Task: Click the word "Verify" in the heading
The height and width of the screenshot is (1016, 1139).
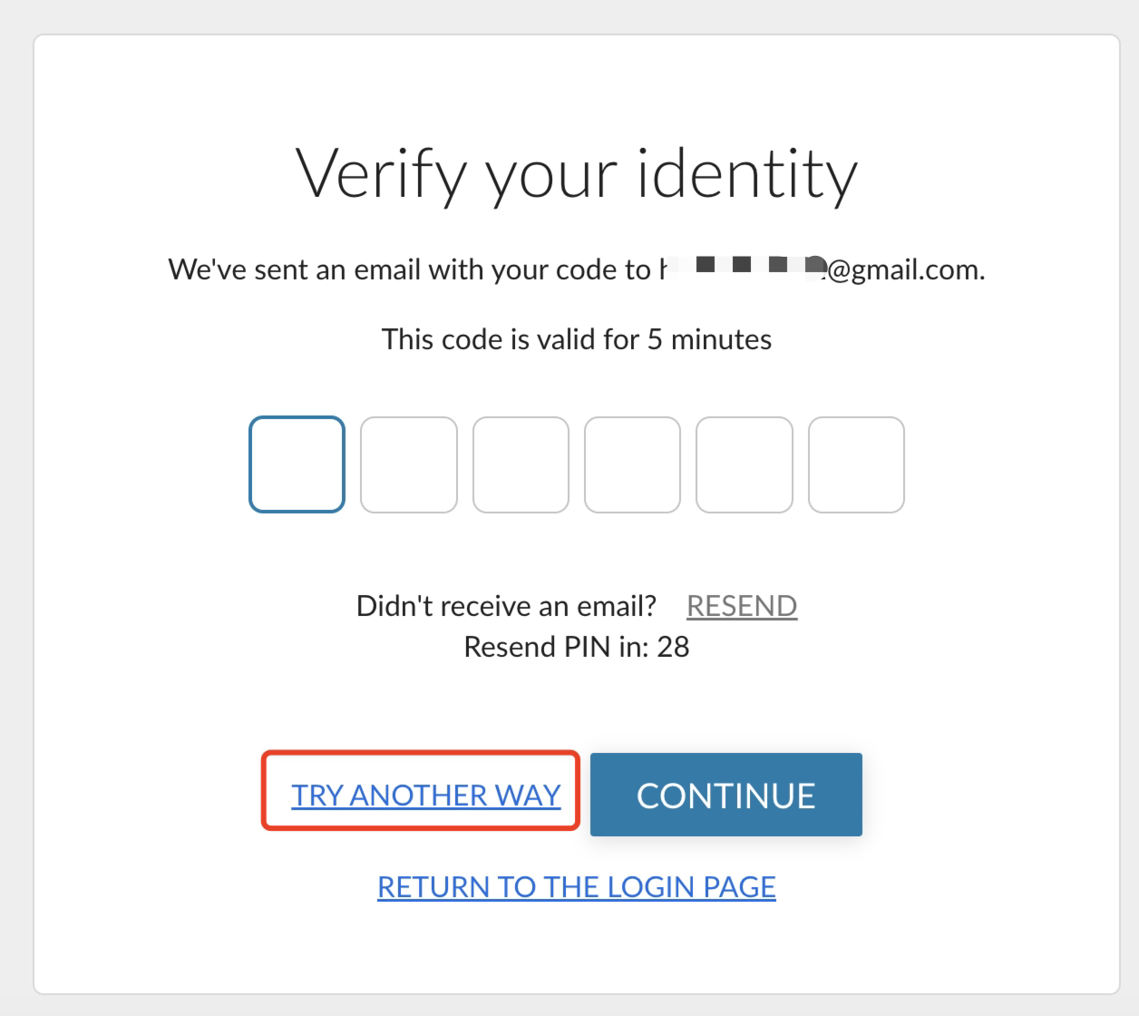Action: point(379,174)
